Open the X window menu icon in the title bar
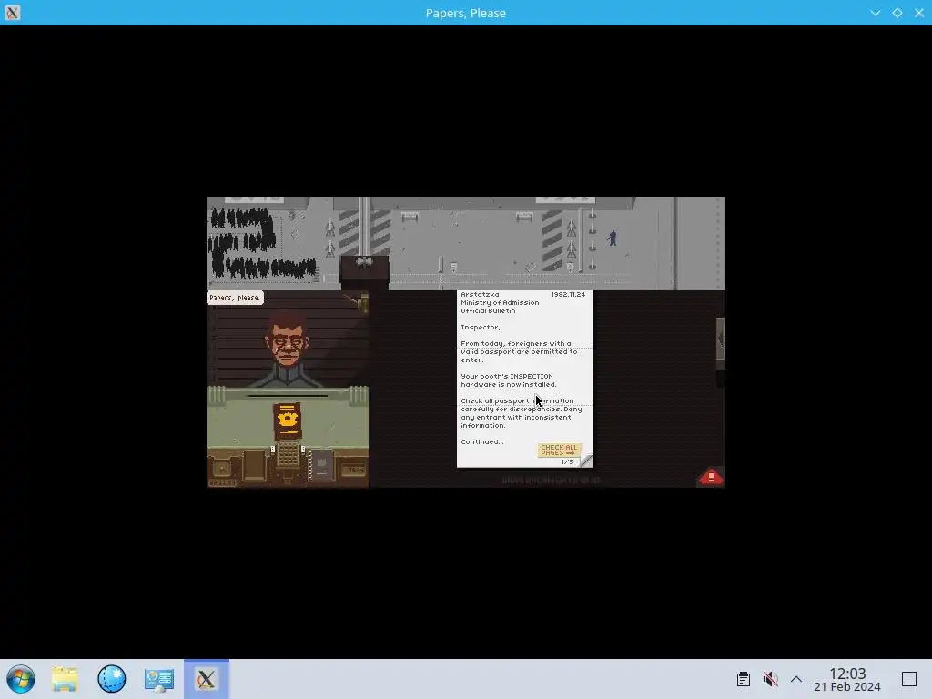932x699 pixels. tap(13, 13)
